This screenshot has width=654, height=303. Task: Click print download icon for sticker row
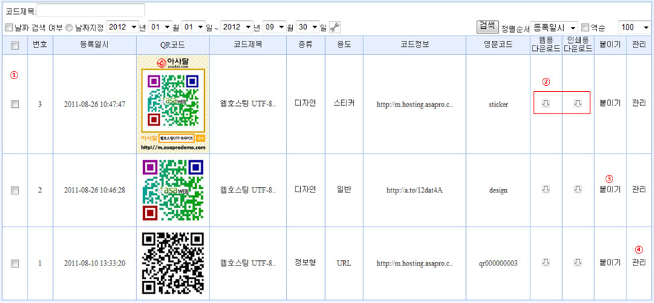coord(577,104)
